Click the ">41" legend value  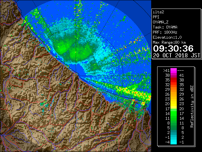(166, 71)
